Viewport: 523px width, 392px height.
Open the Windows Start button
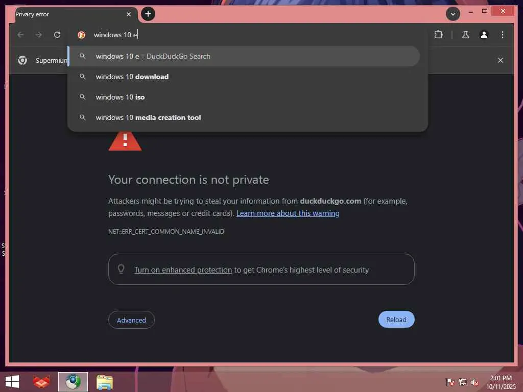point(12,382)
